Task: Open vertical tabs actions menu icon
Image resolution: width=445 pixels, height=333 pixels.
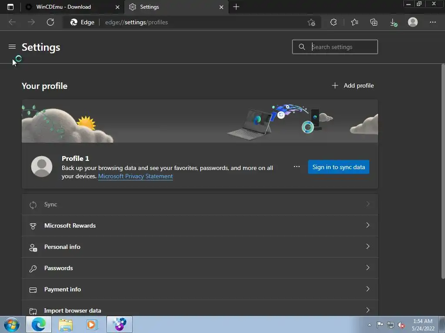Action: 10,7
